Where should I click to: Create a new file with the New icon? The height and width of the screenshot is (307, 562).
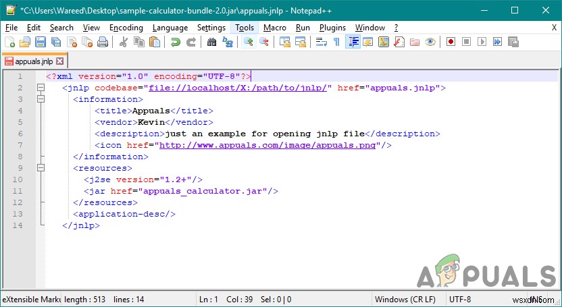click(9, 43)
